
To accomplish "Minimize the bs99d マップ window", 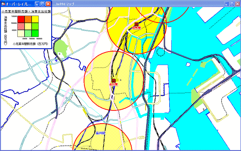I will tap(227, 4).
